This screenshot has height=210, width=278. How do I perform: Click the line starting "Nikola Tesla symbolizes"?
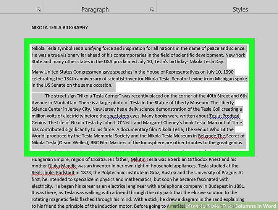[x=139, y=48]
